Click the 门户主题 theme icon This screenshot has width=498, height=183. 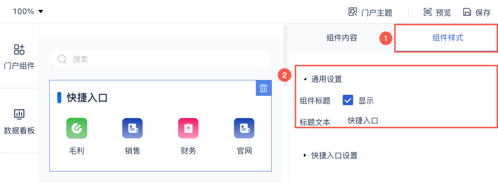[x=352, y=12]
